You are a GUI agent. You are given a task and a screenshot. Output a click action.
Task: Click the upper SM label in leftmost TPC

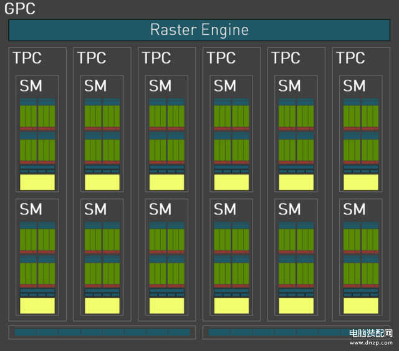(31, 85)
